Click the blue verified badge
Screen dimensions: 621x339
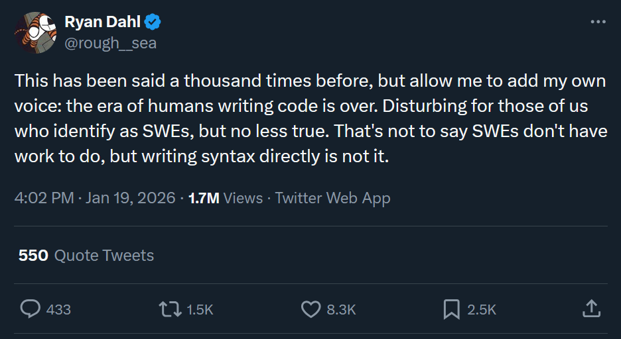(x=153, y=23)
